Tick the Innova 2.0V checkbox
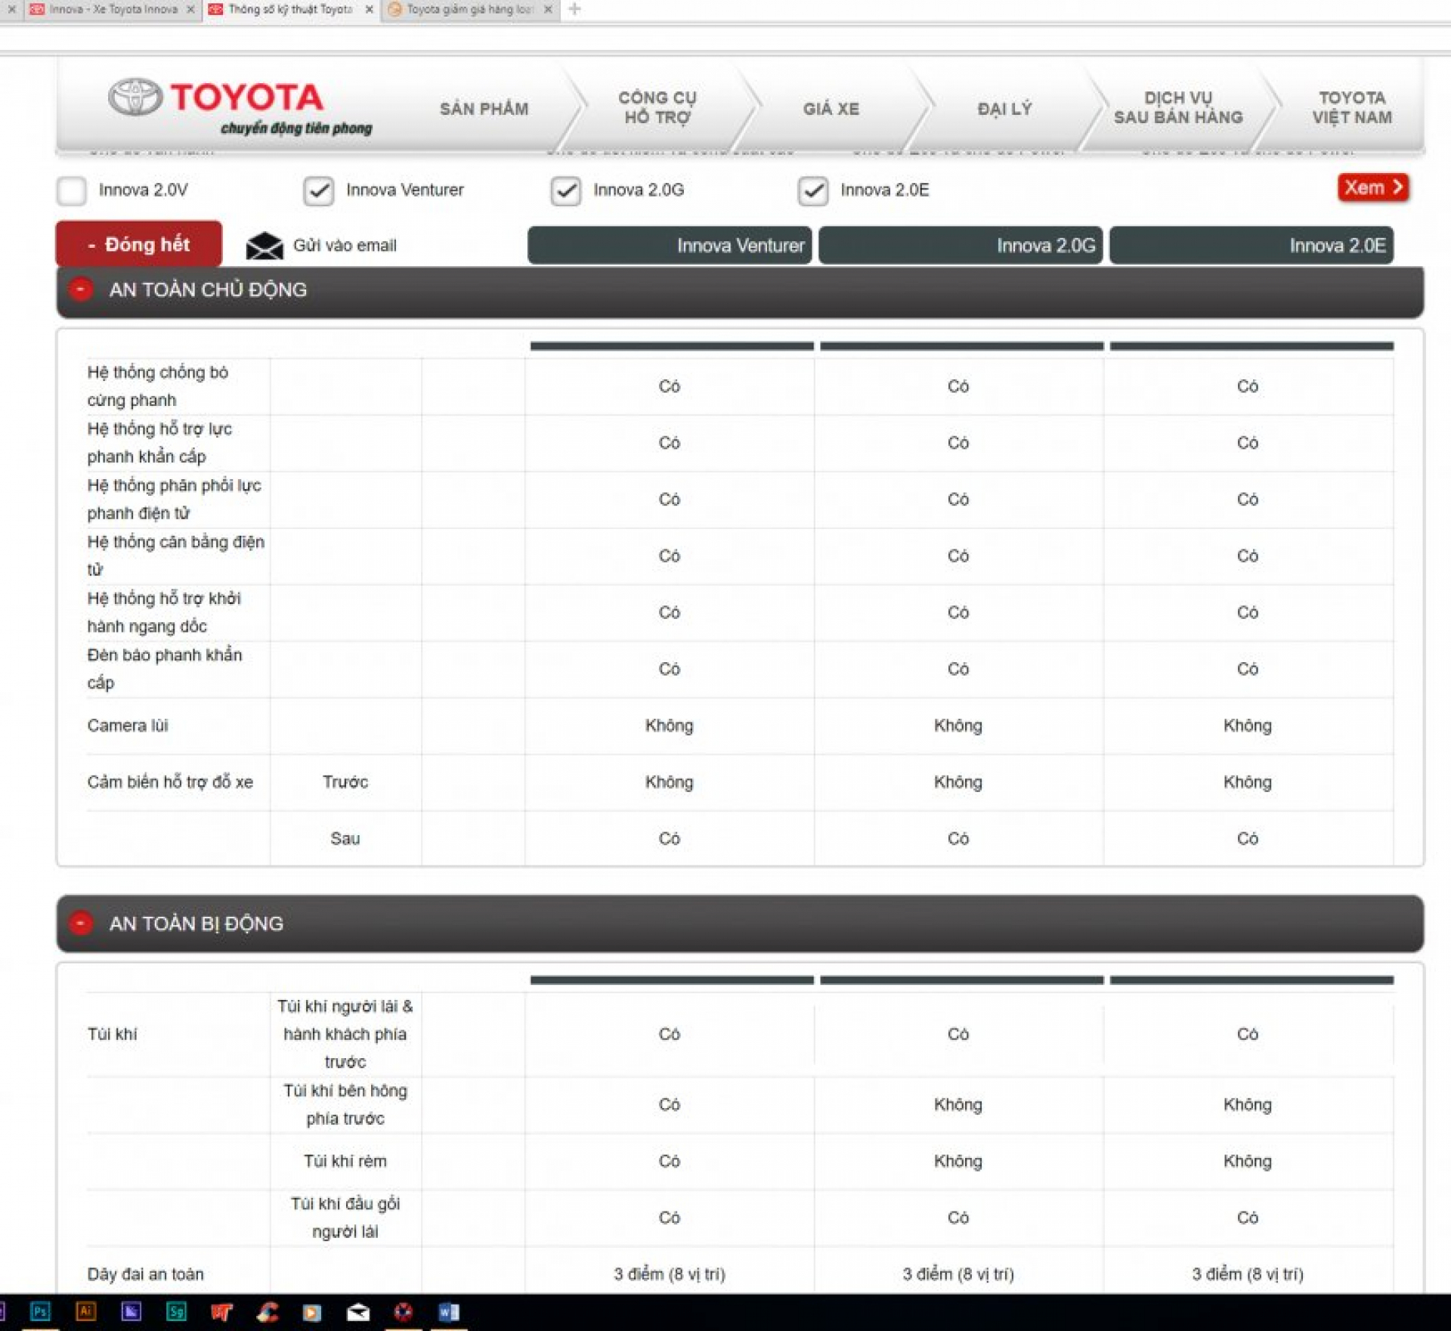The width and height of the screenshot is (1451, 1331). click(72, 190)
